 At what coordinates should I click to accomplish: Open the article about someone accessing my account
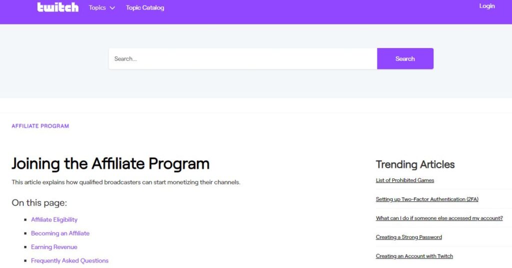coord(439,218)
